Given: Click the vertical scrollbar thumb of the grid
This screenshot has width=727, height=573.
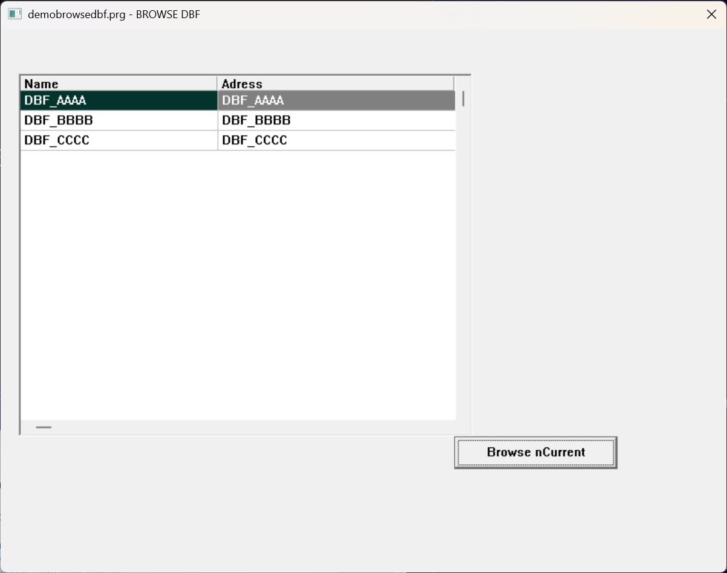Looking at the screenshot, I should pos(463,99).
